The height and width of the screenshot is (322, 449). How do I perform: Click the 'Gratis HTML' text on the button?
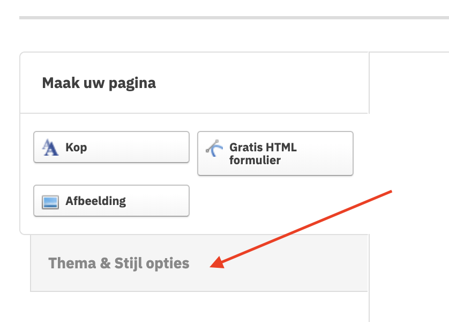click(x=263, y=148)
